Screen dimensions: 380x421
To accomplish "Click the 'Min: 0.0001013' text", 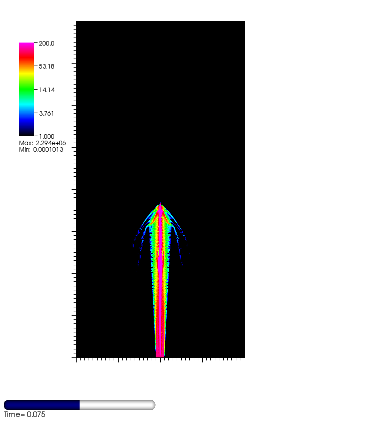I will click(41, 150).
